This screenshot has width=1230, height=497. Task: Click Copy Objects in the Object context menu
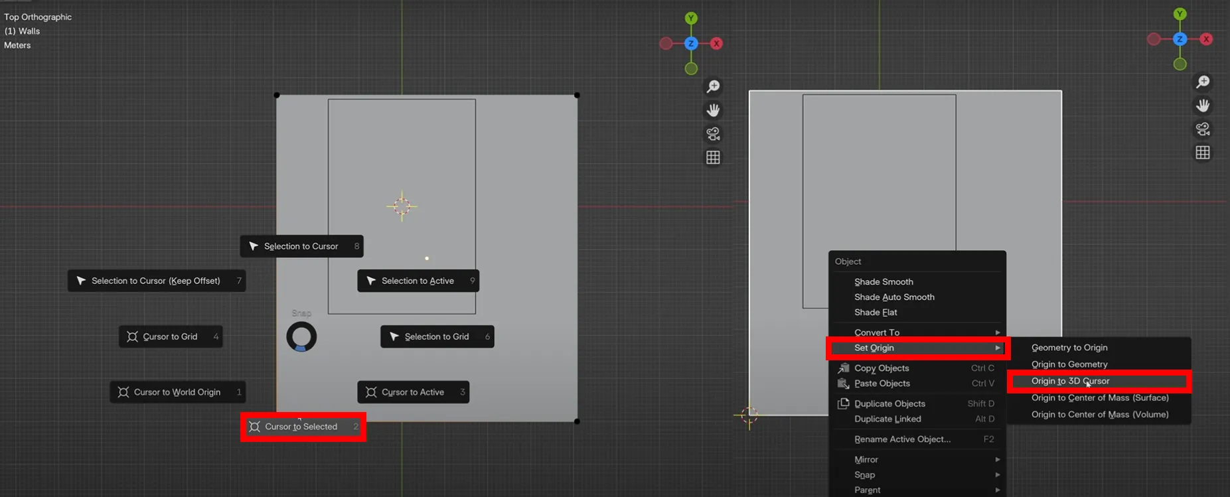pyautogui.click(x=882, y=368)
